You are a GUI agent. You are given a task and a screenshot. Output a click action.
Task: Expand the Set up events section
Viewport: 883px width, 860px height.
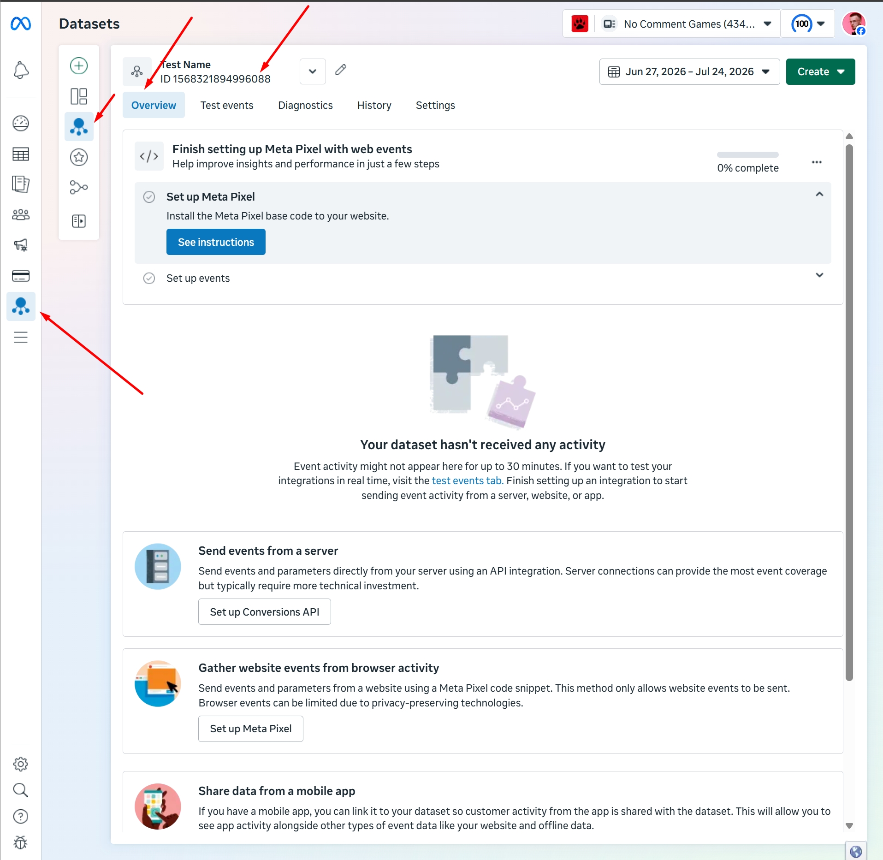819,275
